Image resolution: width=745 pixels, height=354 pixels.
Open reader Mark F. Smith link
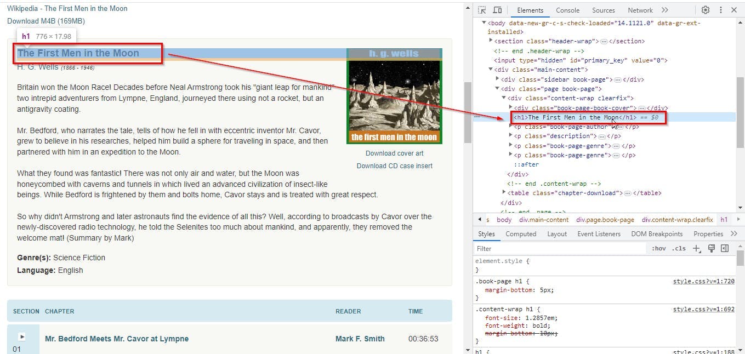[360, 339]
